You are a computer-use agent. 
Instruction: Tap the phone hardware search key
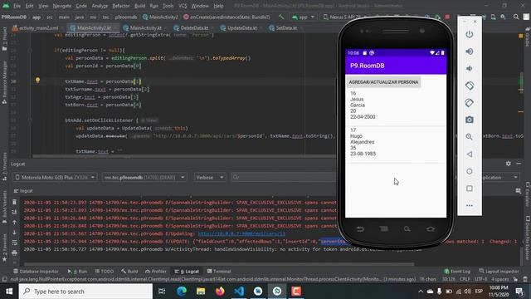click(407, 229)
